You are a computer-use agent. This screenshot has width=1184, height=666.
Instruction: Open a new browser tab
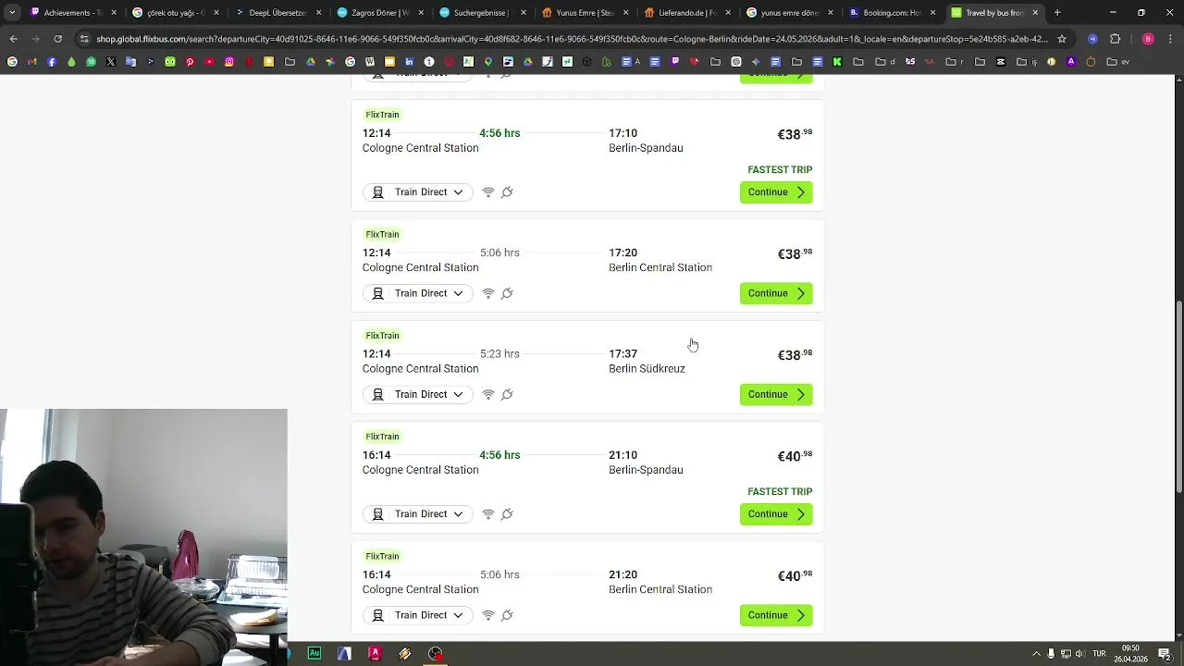click(1057, 13)
